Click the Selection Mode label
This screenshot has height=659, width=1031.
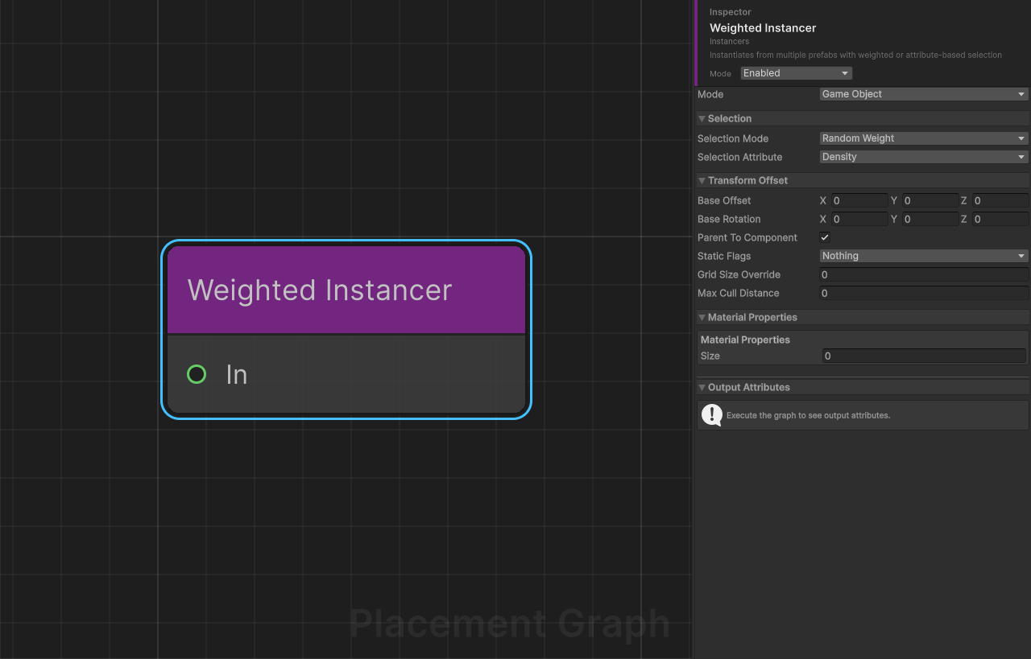[x=733, y=138]
